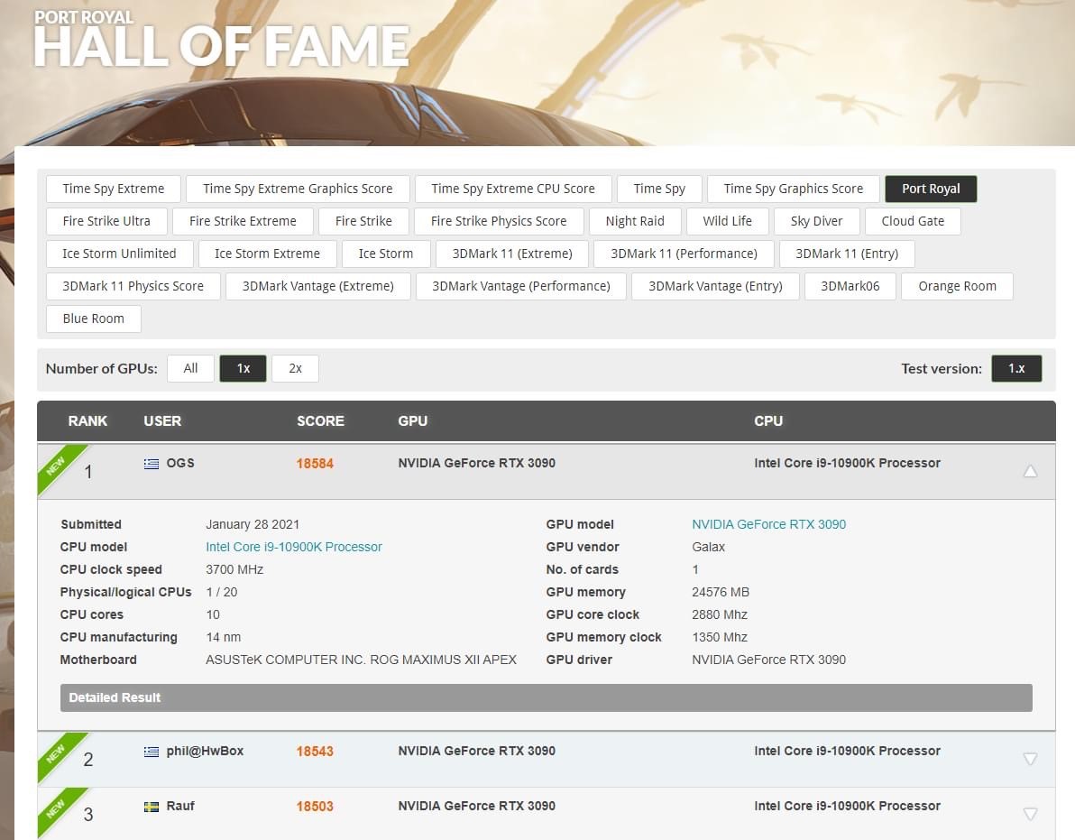Switch to the Time Spy benchmark tab
This screenshot has width=1075, height=840.
click(659, 189)
